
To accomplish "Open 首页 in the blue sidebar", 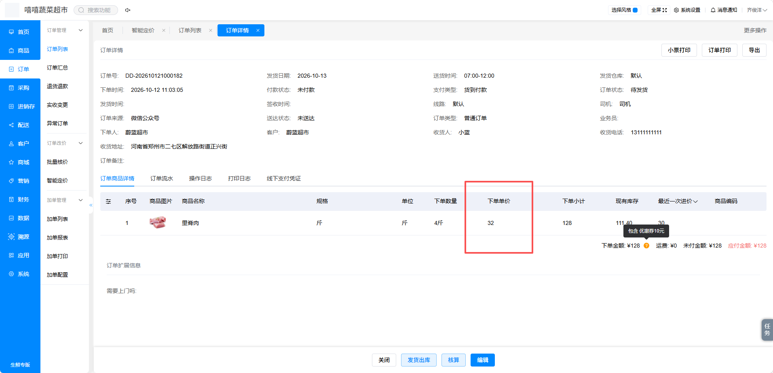I will click(x=20, y=32).
